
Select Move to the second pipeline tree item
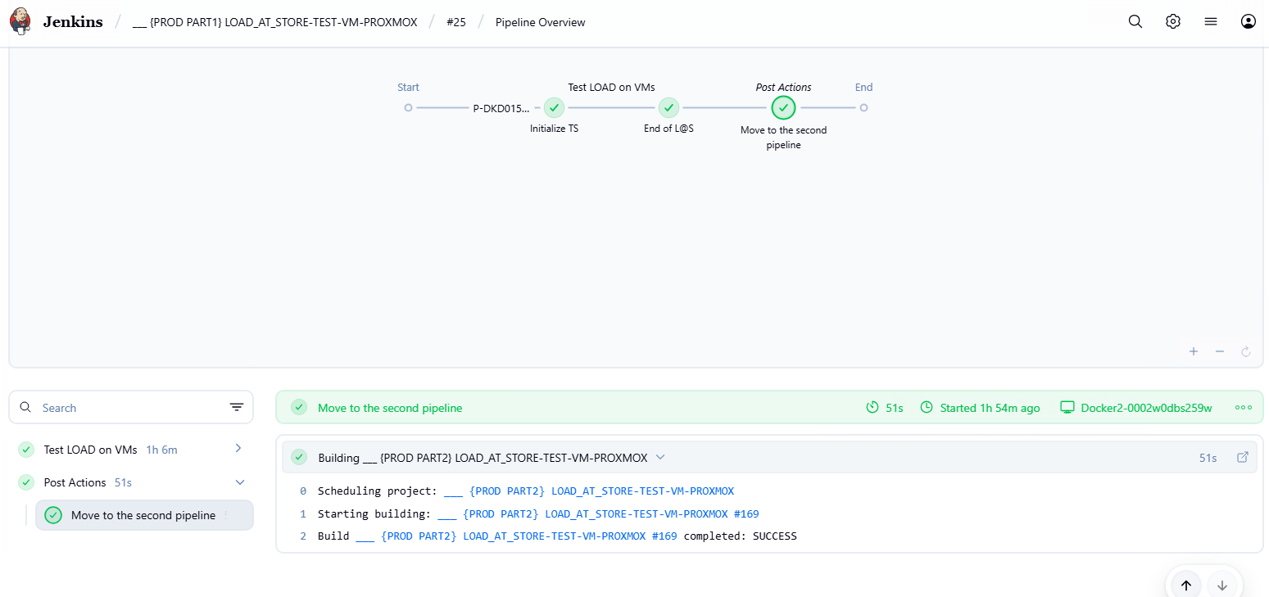pos(144,515)
